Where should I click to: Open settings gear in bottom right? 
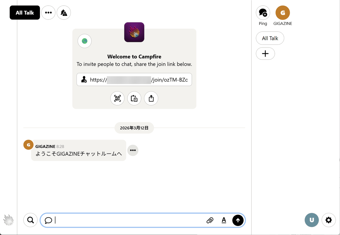click(329, 220)
